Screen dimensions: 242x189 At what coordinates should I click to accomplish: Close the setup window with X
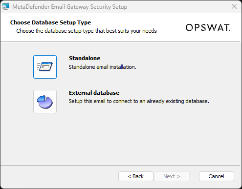tap(234, 7)
